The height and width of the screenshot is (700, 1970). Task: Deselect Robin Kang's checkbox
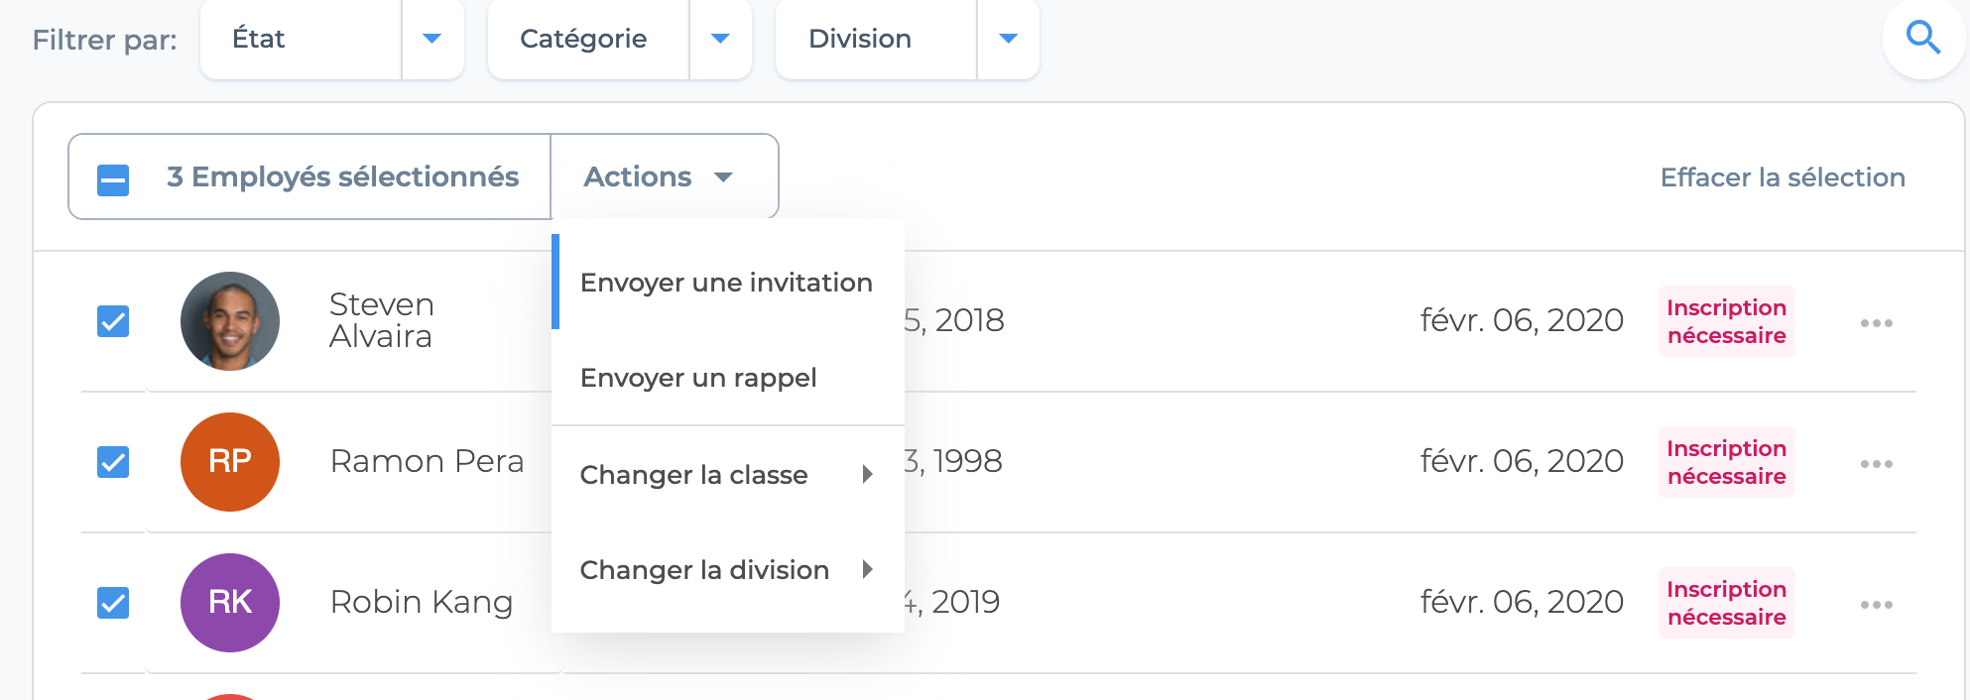click(113, 603)
